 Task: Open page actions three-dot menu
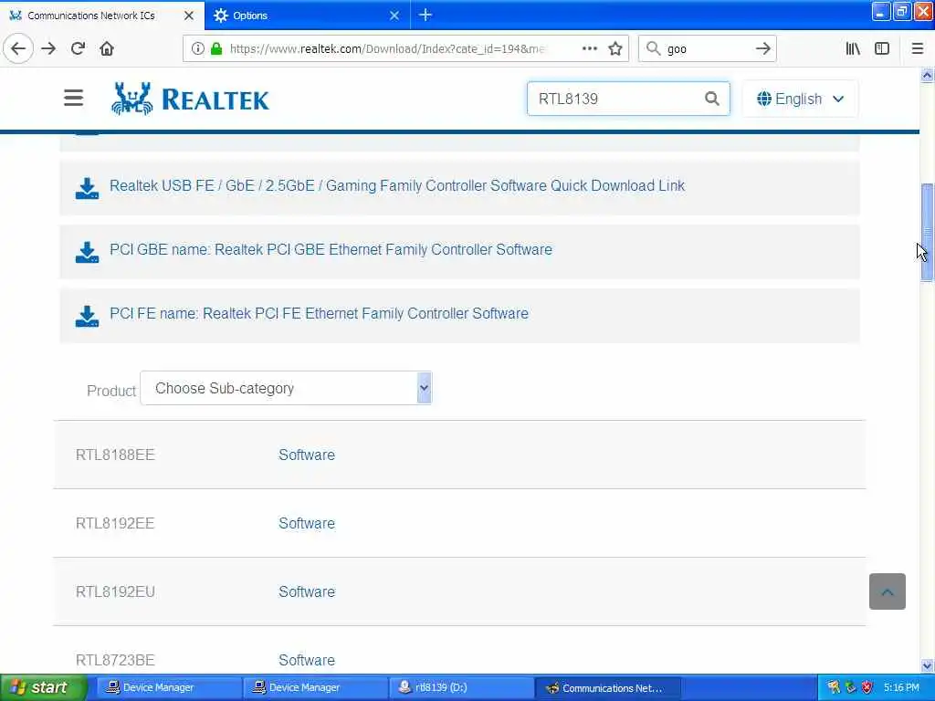[x=589, y=48]
